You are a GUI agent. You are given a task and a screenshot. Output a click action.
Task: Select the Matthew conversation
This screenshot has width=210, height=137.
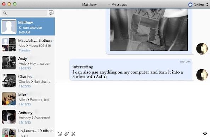[27, 27]
